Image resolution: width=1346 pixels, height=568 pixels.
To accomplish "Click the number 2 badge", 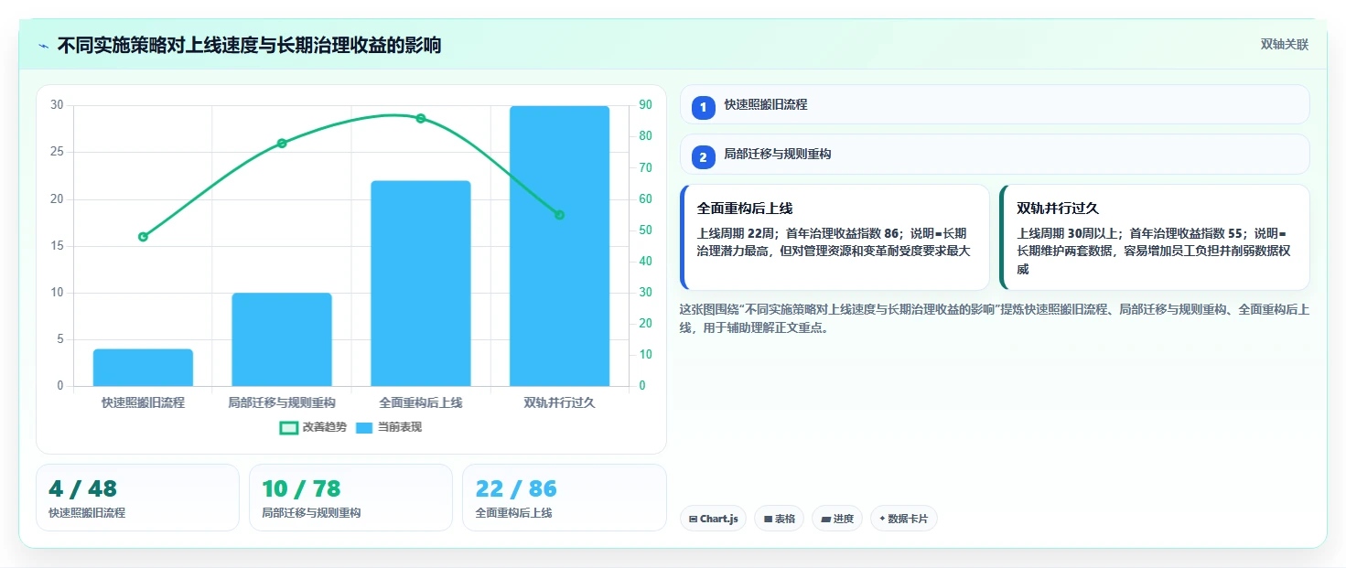I will point(703,157).
